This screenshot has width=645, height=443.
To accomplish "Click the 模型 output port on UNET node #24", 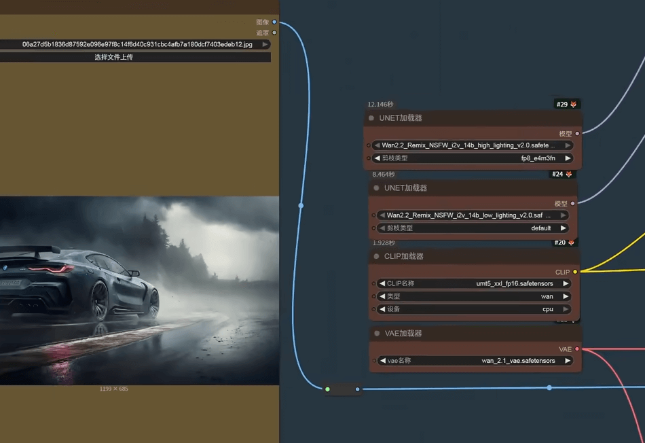I will point(572,203).
